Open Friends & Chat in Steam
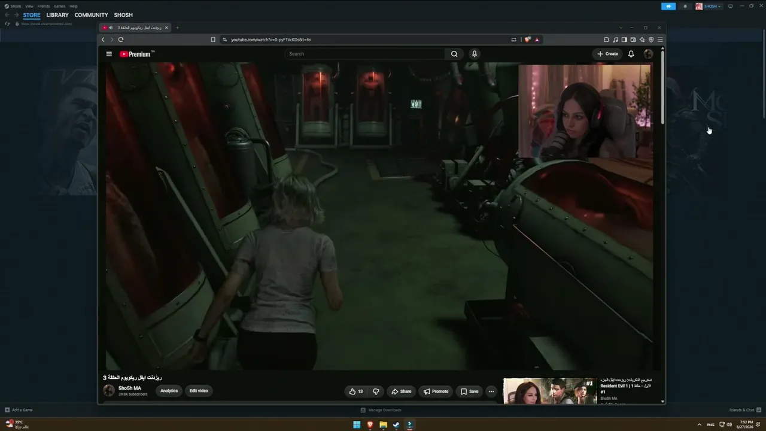The height and width of the screenshot is (431, 766). coord(744,410)
